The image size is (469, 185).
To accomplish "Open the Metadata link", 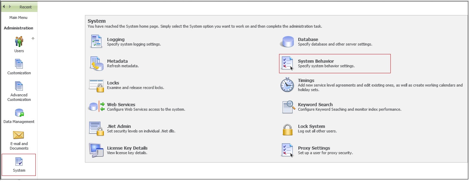I will (x=117, y=61).
